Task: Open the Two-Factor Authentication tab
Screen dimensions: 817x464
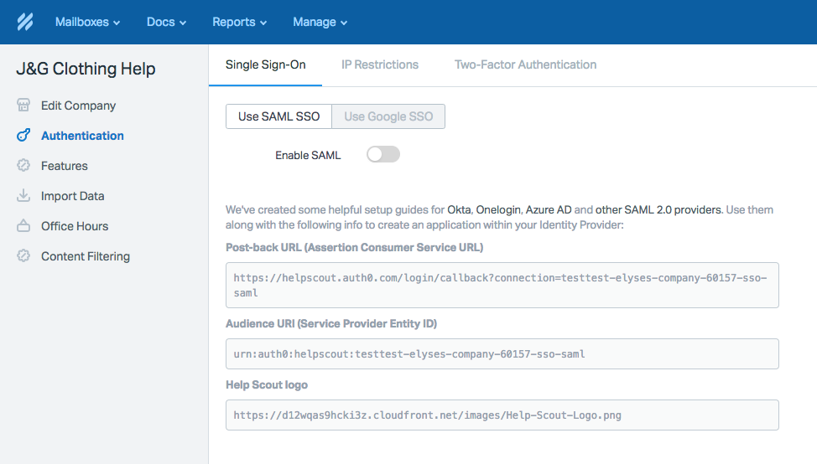Action: (525, 64)
